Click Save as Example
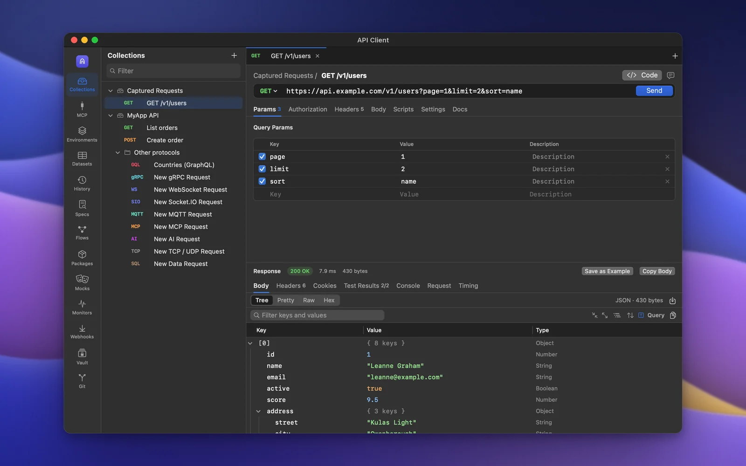 point(607,271)
